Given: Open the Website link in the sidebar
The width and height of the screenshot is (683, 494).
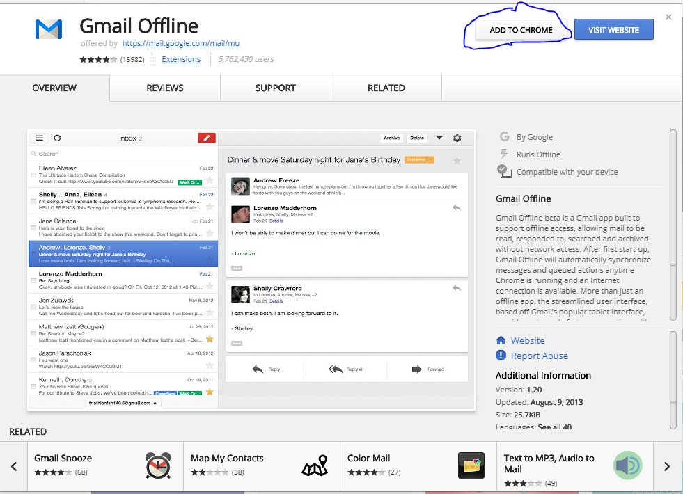Looking at the screenshot, I should pyautogui.click(x=528, y=340).
